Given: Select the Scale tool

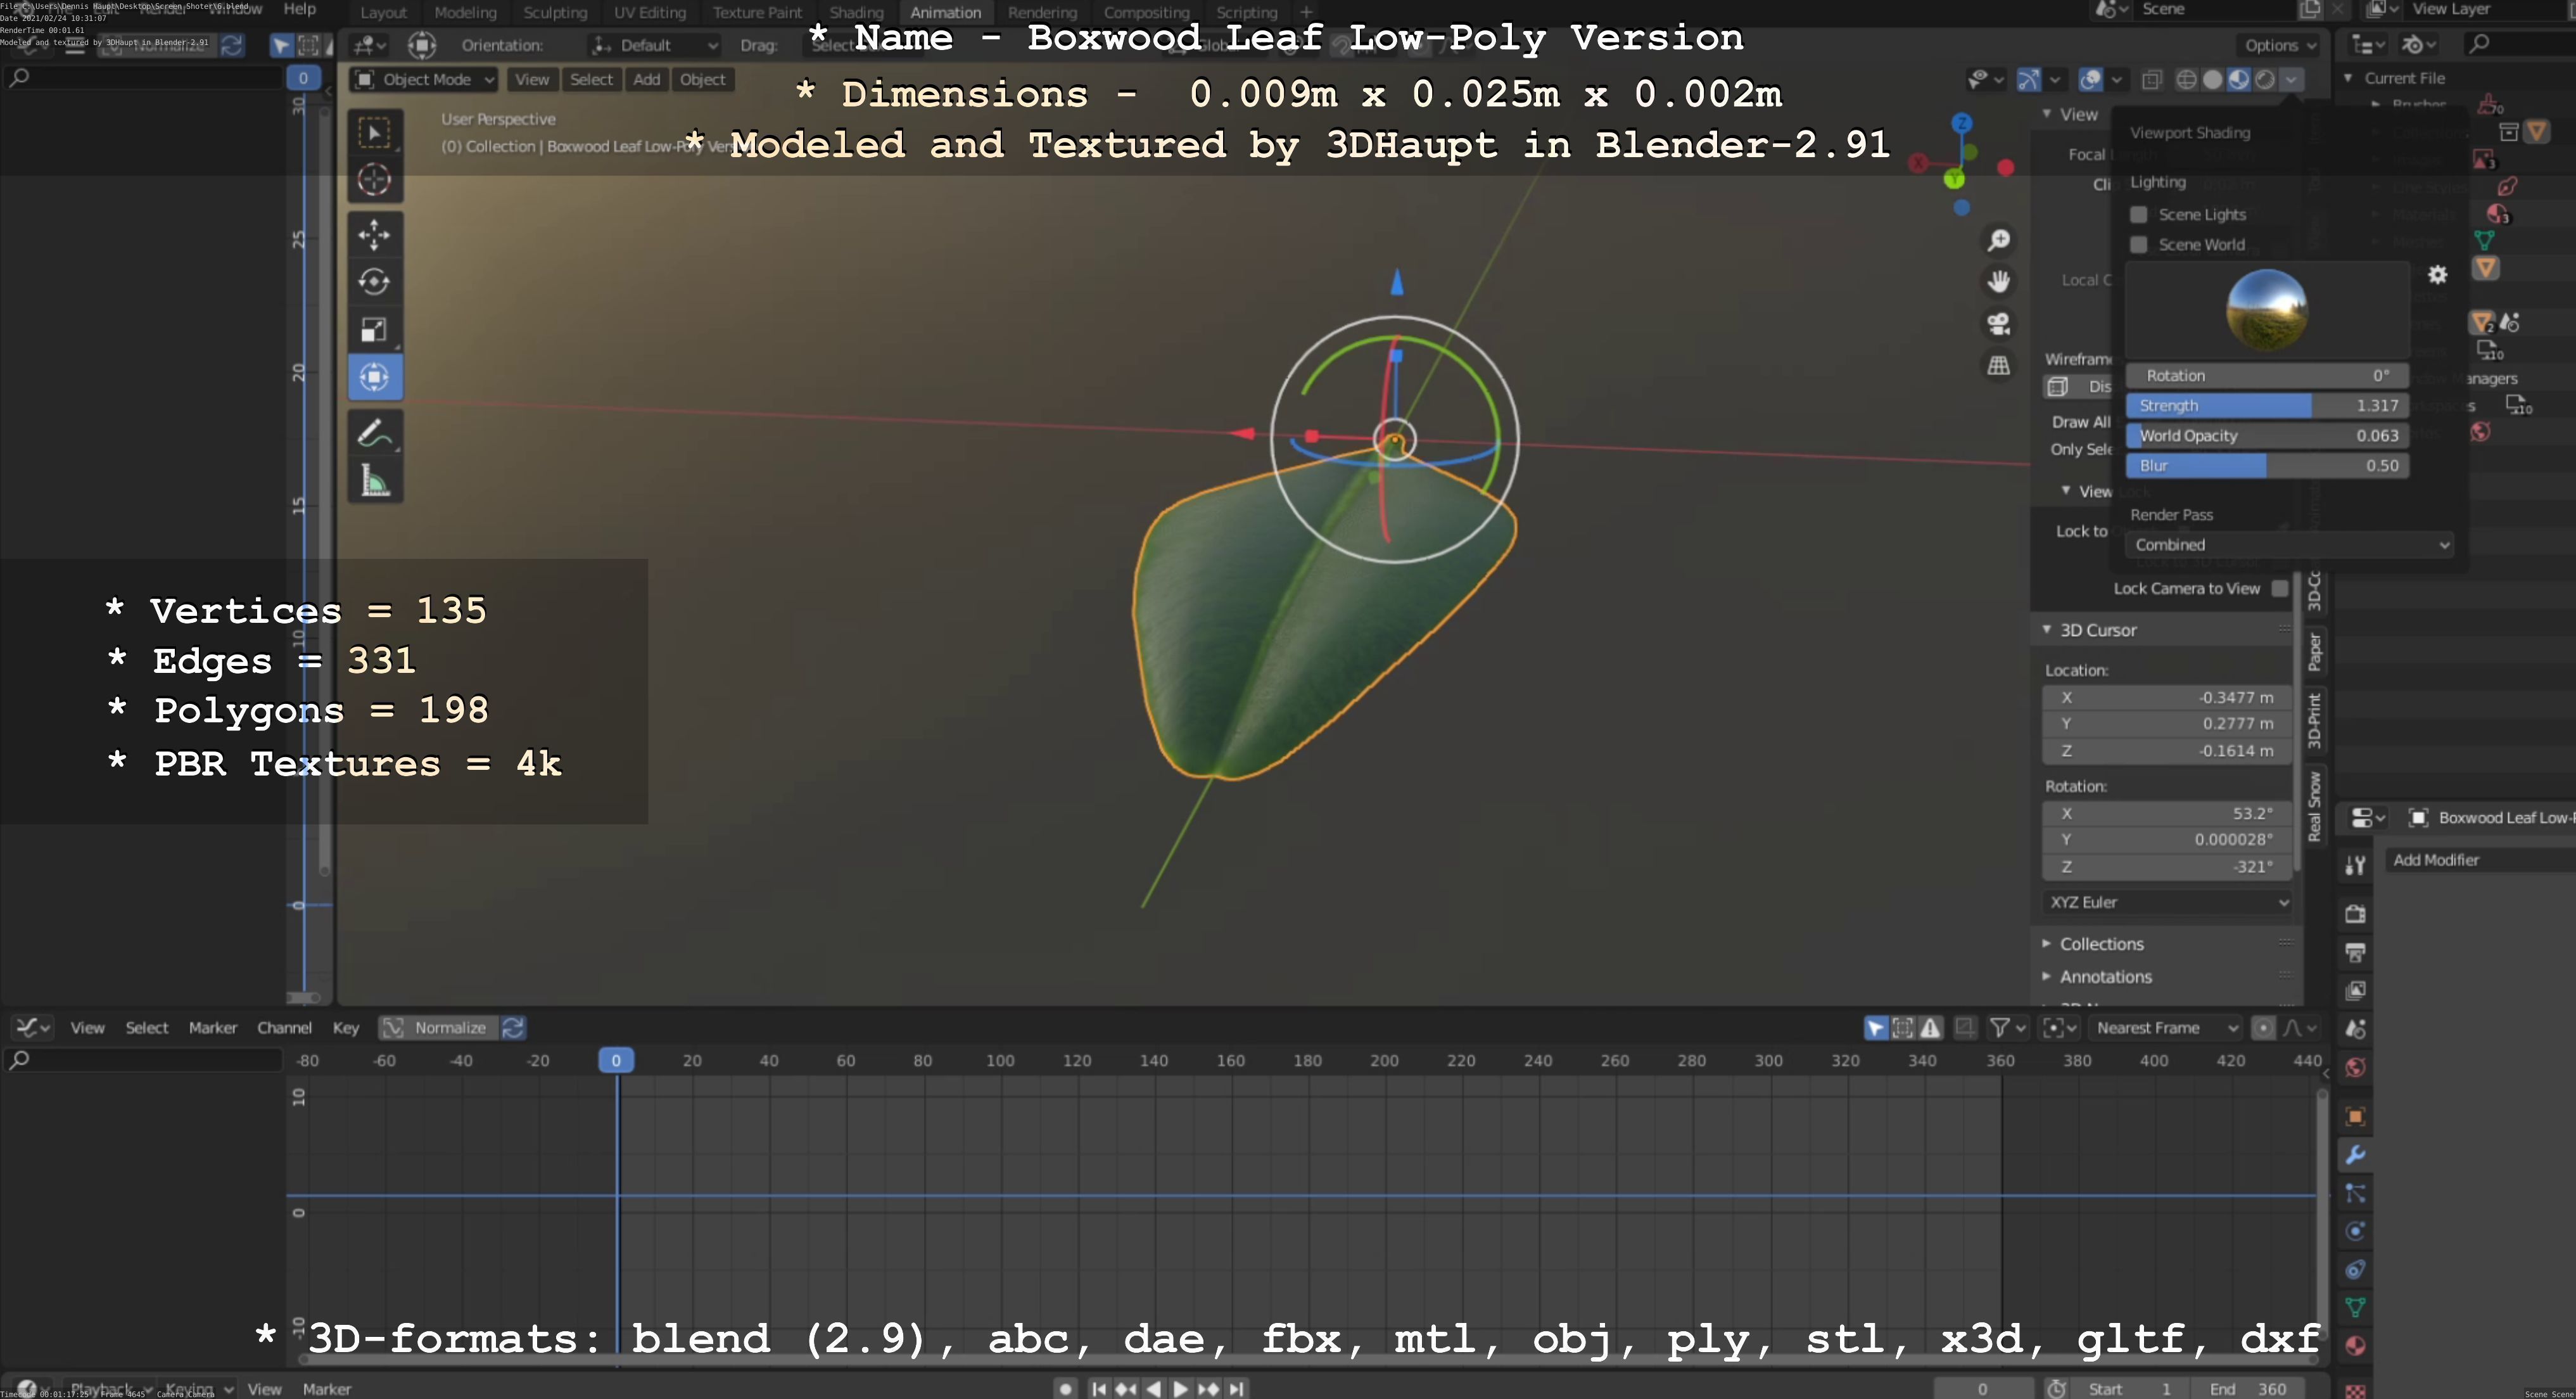Looking at the screenshot, I should (x=375, y=330).
